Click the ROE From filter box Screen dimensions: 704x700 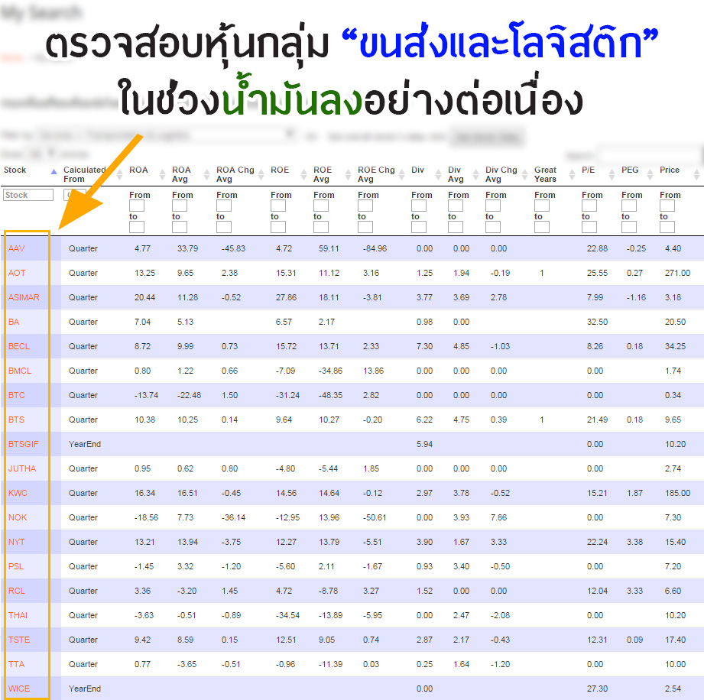coord(278,206)
